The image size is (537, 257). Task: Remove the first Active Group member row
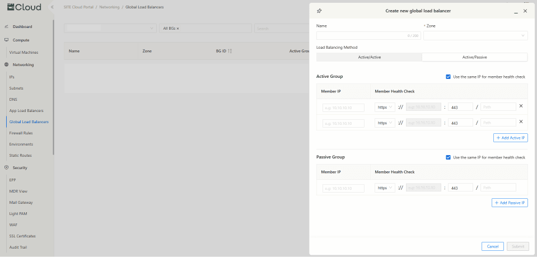[521, 106]
